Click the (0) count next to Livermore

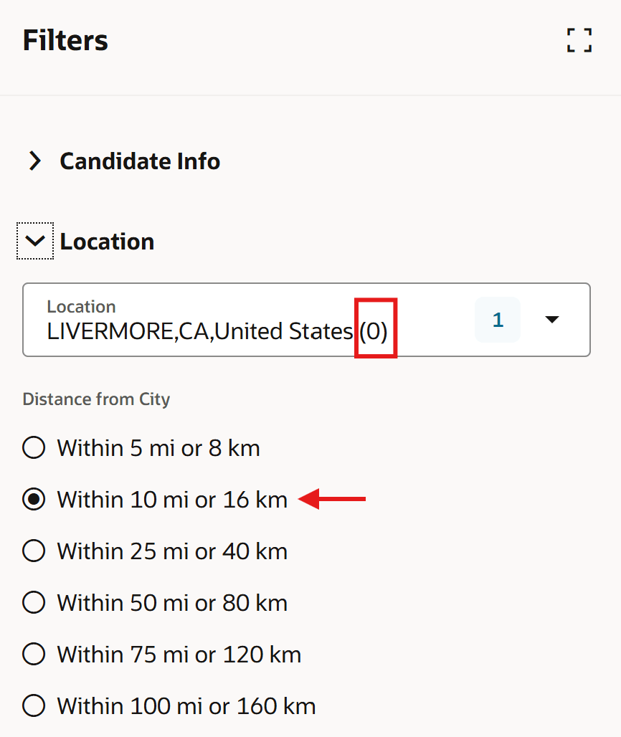click(x=375, y=328)
